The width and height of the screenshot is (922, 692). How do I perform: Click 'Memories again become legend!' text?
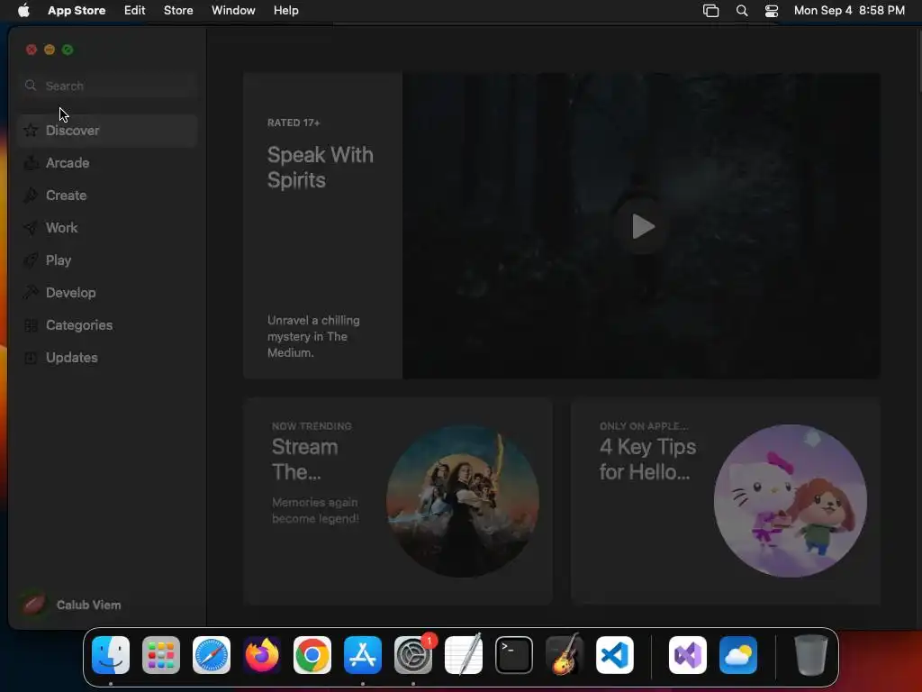coord(315,510)
